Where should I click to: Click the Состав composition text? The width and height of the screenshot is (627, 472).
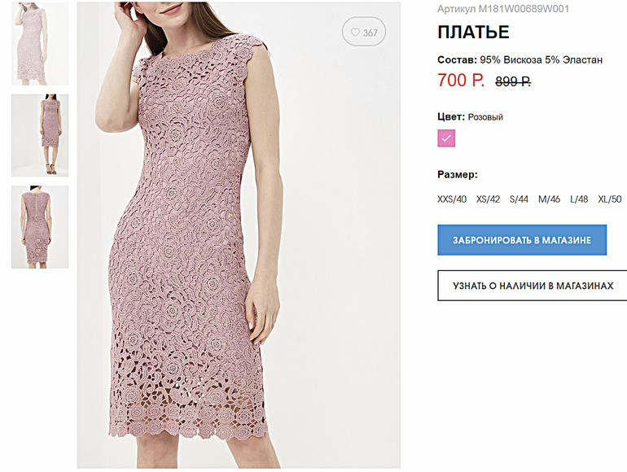(520, 60)
